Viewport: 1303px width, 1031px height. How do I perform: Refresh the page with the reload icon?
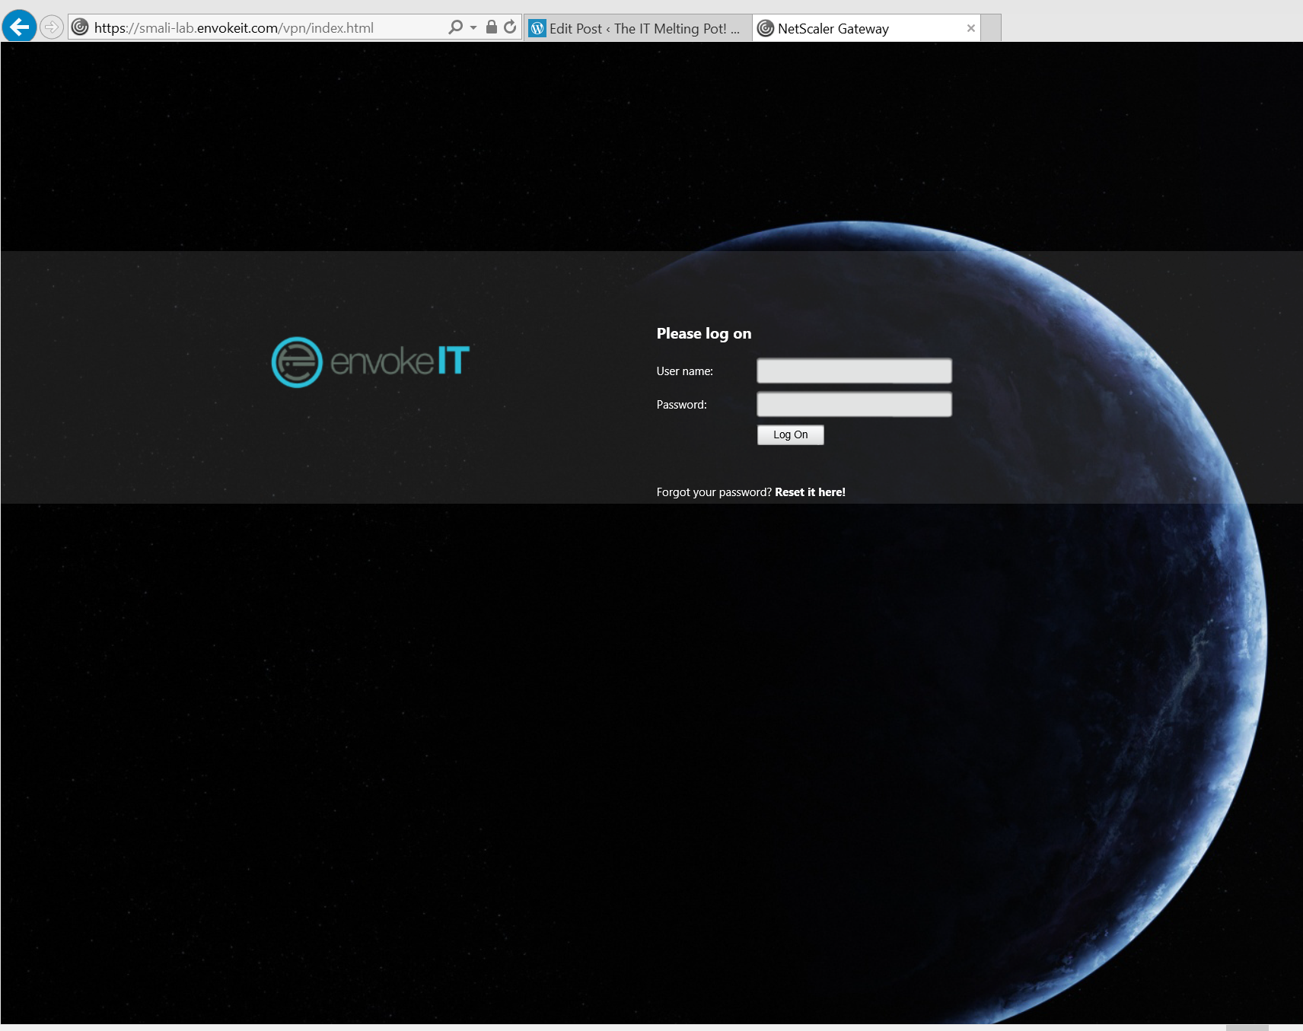tap(510, 27)
